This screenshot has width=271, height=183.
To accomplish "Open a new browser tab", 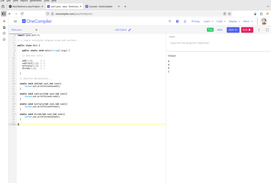I will coord(125,6).
